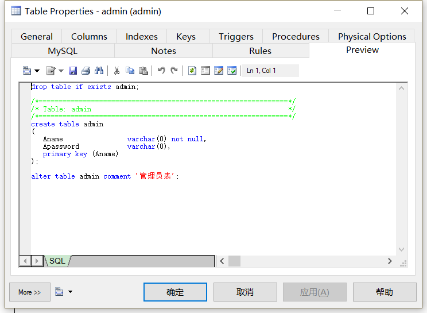Open the Procedures tab
The height and width of the screenshot is (313, 427).
coord(296,37)
